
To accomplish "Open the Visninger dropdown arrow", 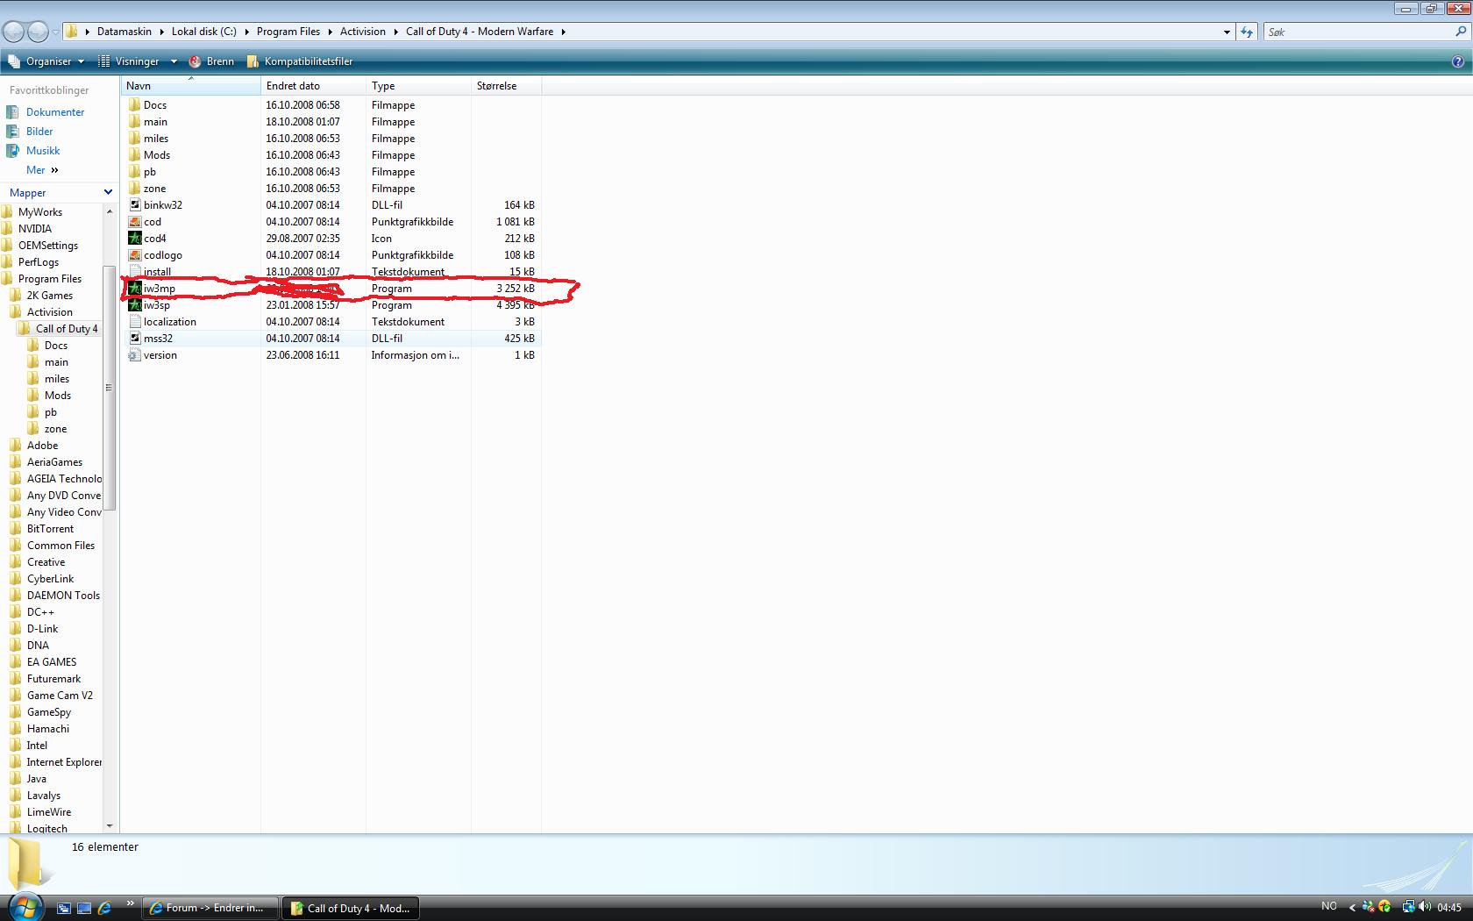I will (174, 61).
